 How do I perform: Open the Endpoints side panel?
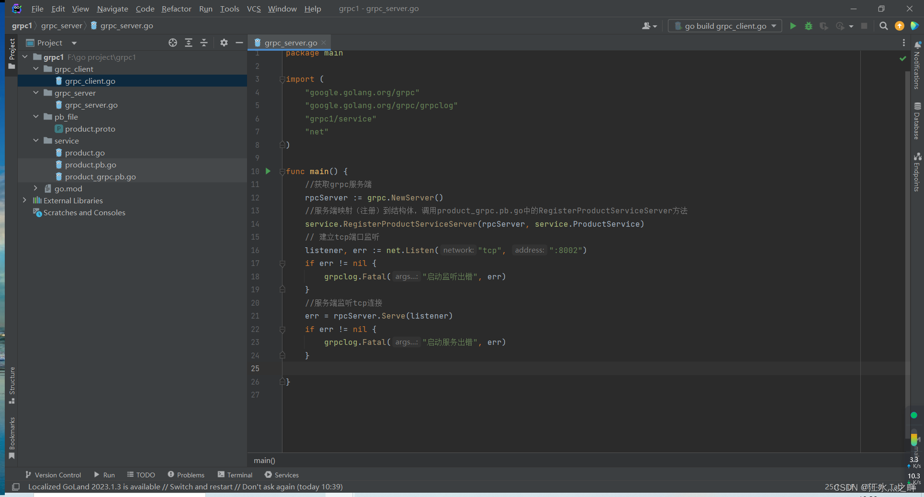(917, 172)
